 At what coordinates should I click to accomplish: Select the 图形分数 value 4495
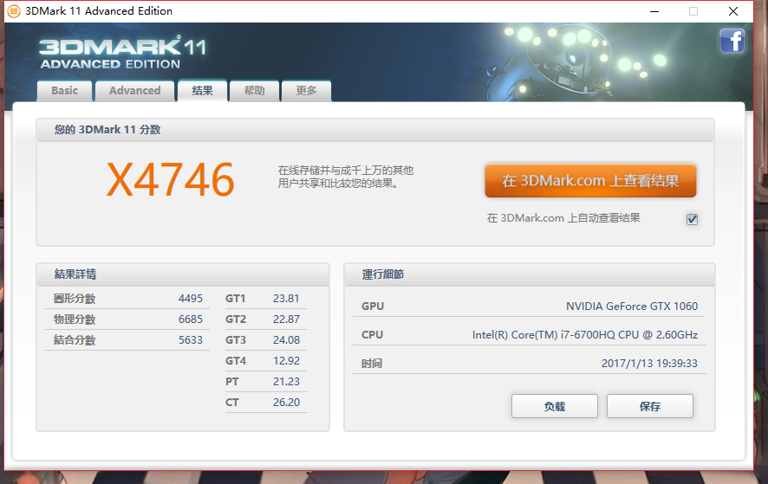(191, 299)
